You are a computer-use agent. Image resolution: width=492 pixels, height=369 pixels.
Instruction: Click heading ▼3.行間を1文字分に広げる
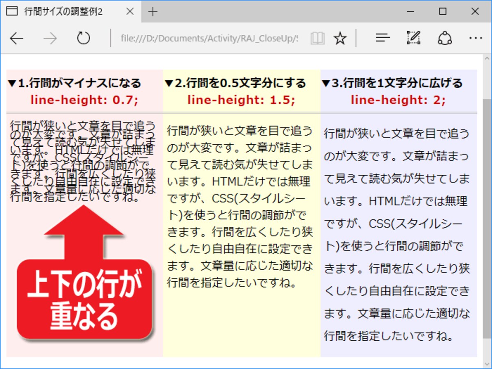(x=392, y=83)
